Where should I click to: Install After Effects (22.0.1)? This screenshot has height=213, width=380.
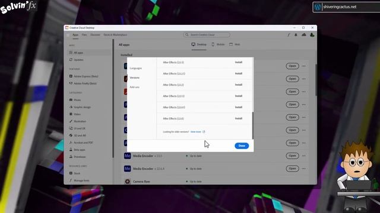coord(239,107)
